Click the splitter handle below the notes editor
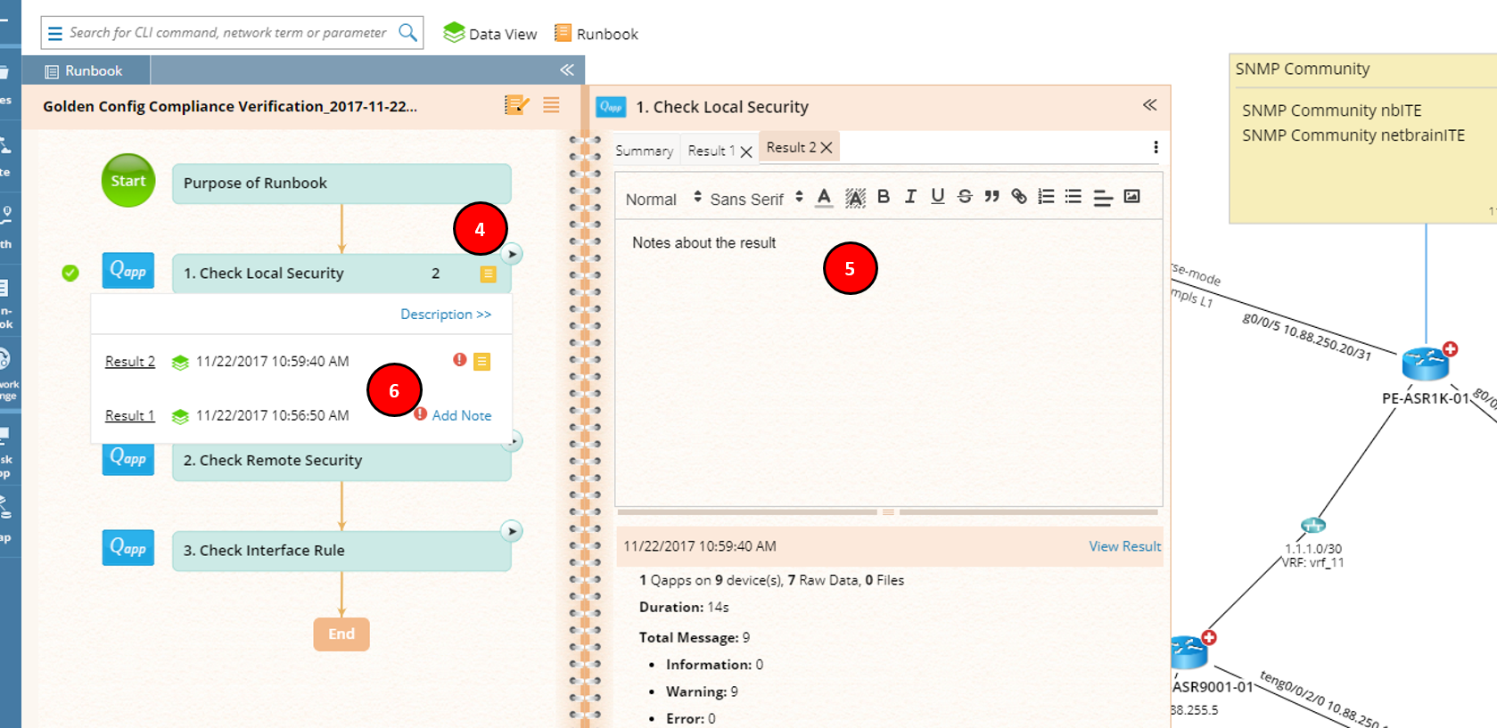The height and width of the screenshot is (728, 1497). point(888,512)
